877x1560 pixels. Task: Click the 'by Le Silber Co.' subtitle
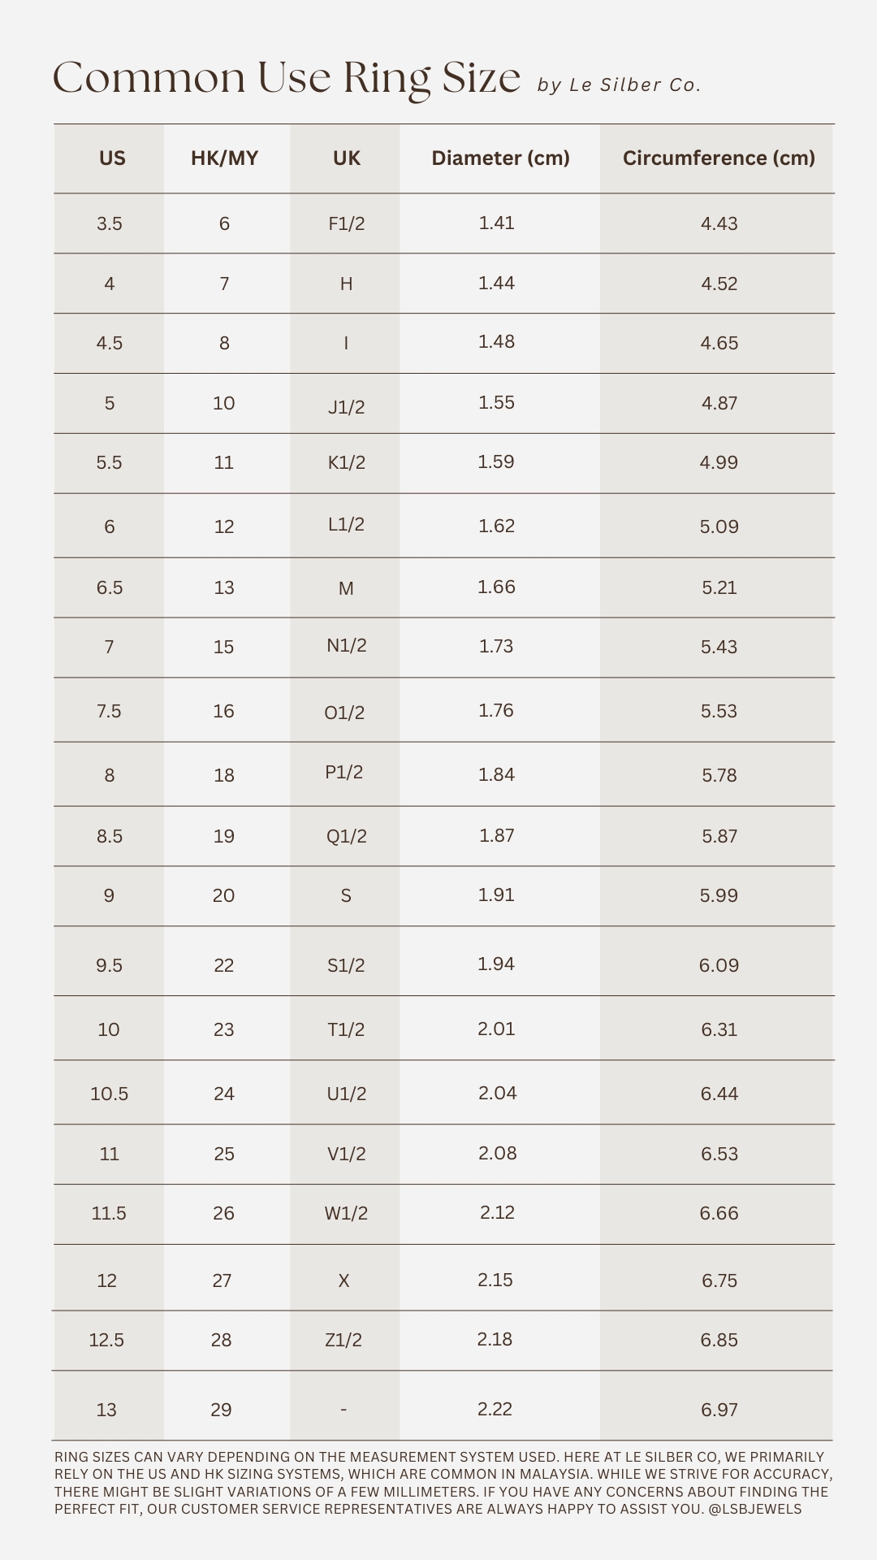pyautogui.click(x=619, y=85)
